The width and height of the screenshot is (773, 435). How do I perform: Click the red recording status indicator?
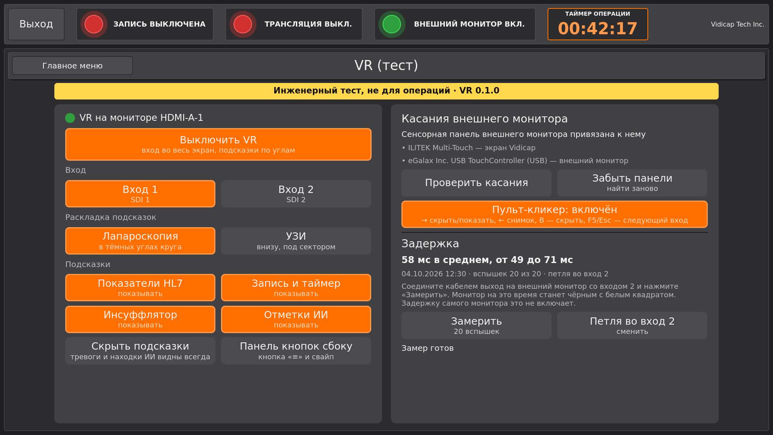(94, 24)
